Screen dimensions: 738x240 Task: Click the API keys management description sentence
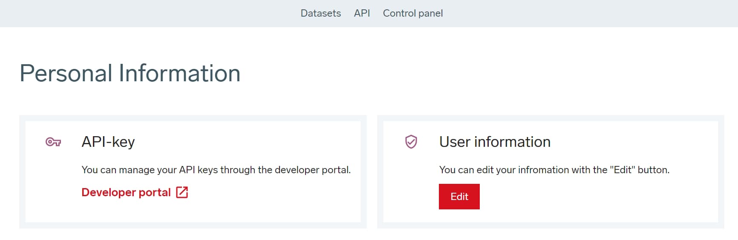tap(216, 170)
